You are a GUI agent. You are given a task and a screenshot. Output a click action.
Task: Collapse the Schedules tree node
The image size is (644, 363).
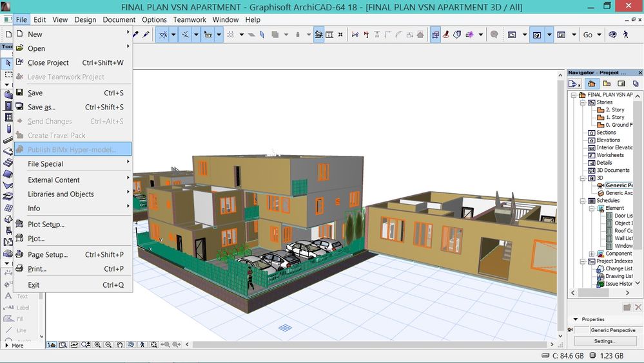tap(583, 201)
